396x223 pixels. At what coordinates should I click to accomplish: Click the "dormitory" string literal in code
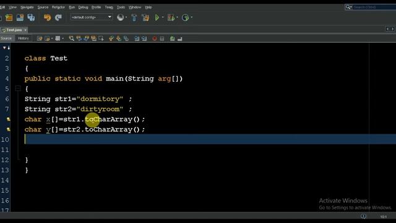pos(100,99)
